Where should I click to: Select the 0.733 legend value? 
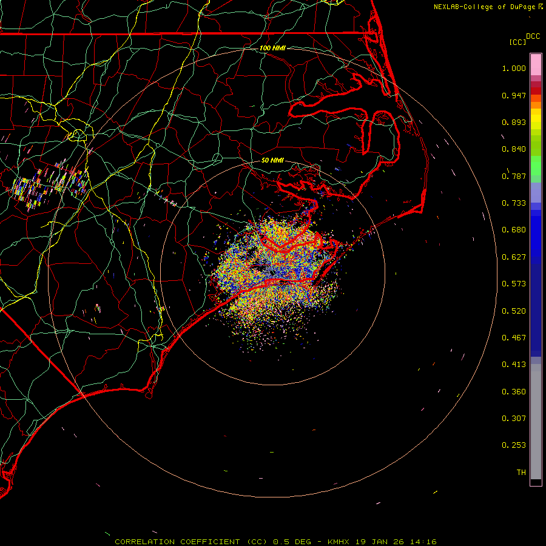pyautogui.click(x=514, y=203)
